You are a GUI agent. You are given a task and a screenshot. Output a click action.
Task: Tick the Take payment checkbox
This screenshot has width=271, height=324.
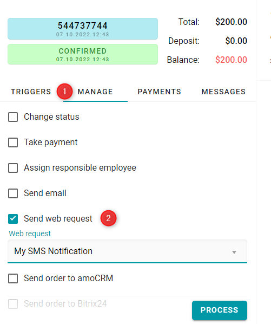13,142
